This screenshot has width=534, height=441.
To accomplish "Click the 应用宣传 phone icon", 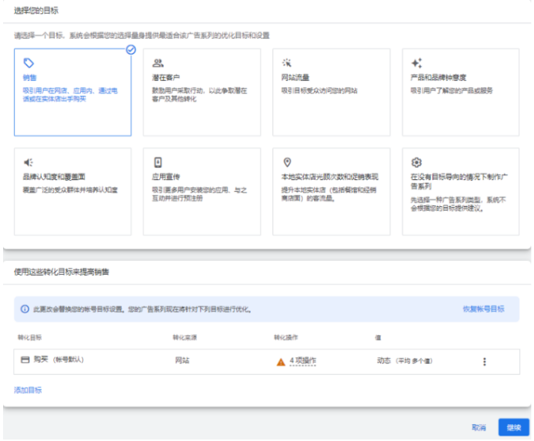I will [x=158, y=162].
